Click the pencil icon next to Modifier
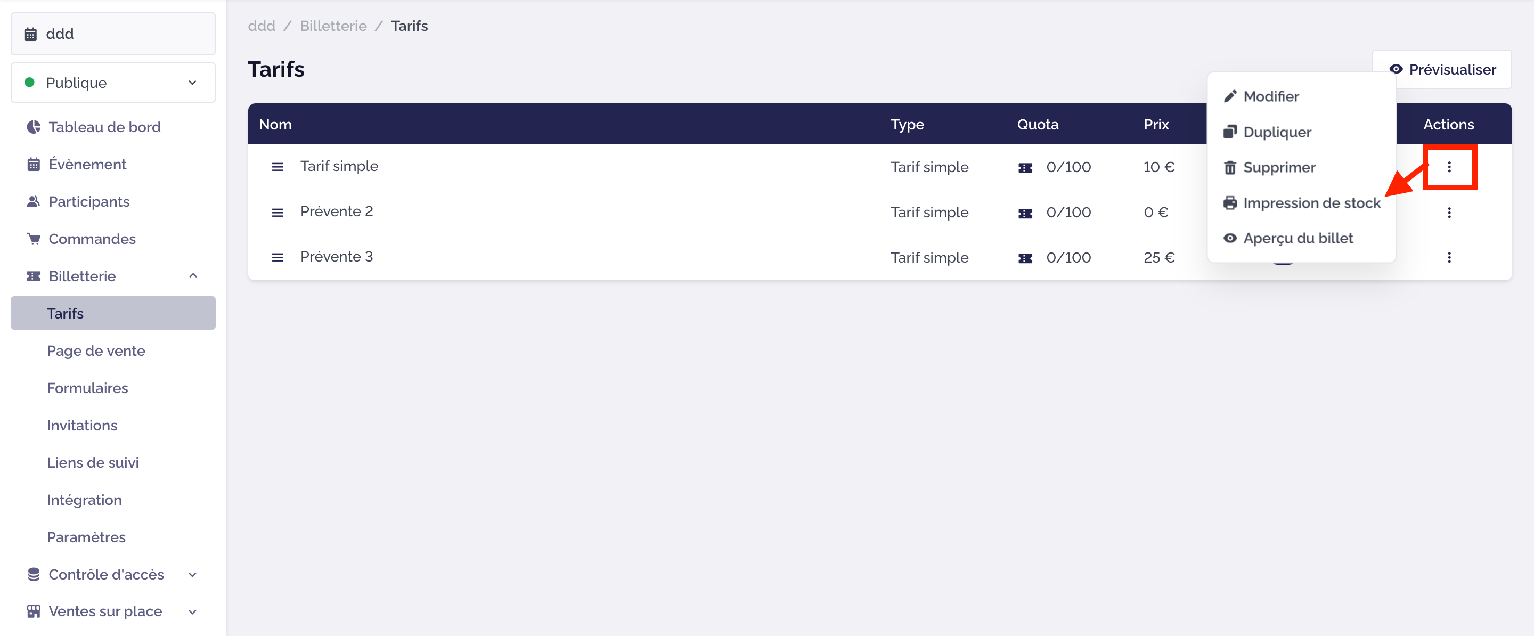 [1230, 96]
